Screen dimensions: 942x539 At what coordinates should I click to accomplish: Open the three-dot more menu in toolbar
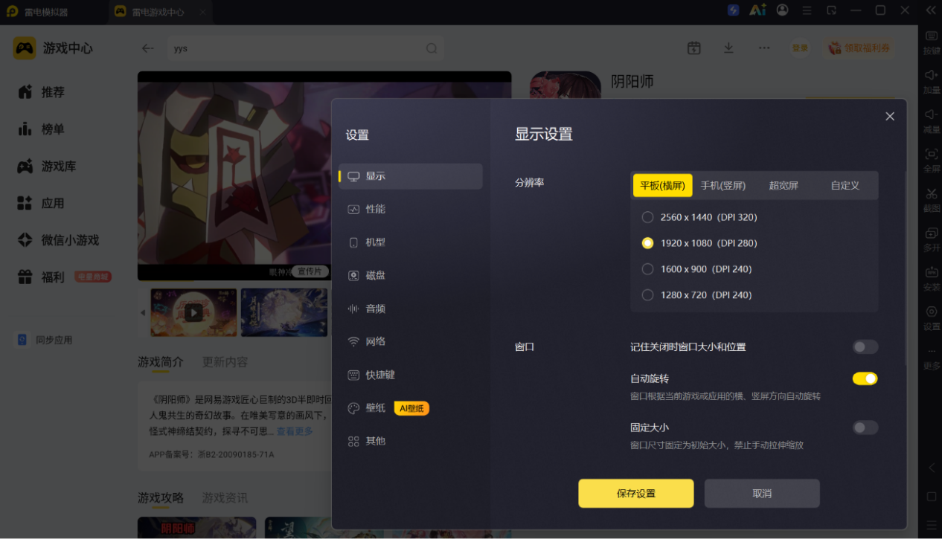point(764,48)
